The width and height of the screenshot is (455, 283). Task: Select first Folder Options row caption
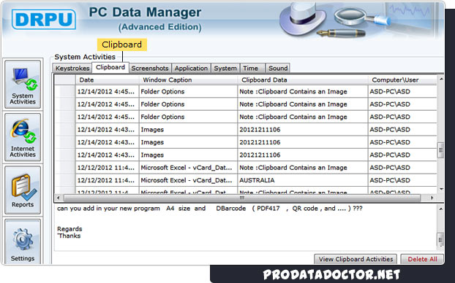(x=188, y=91)
